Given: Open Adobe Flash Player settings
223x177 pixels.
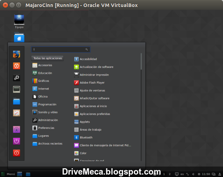Looking at the screenshot, I should click(x=89, y=83).
